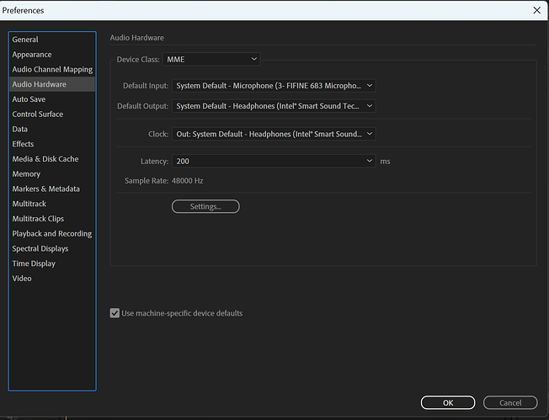
Task: Select Appearance in the preferences list
Action: click(x=52, y=55)
